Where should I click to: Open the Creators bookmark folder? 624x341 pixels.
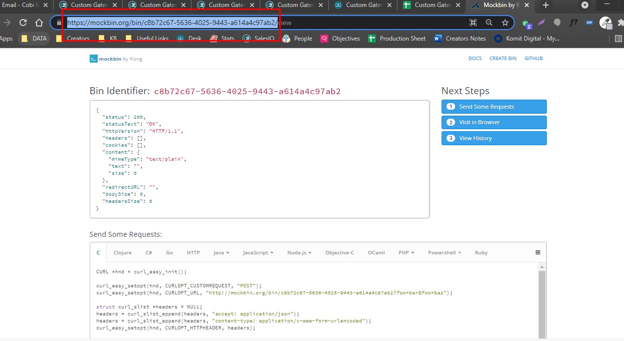pos(73,39)
